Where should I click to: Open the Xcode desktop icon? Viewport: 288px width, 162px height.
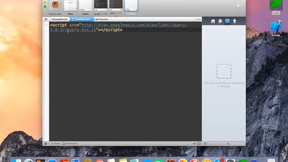pos(276,28)
